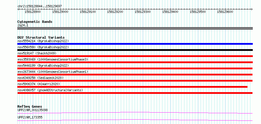
Task: Click the right arrowhead of the ruler
Action: (252, 9)
